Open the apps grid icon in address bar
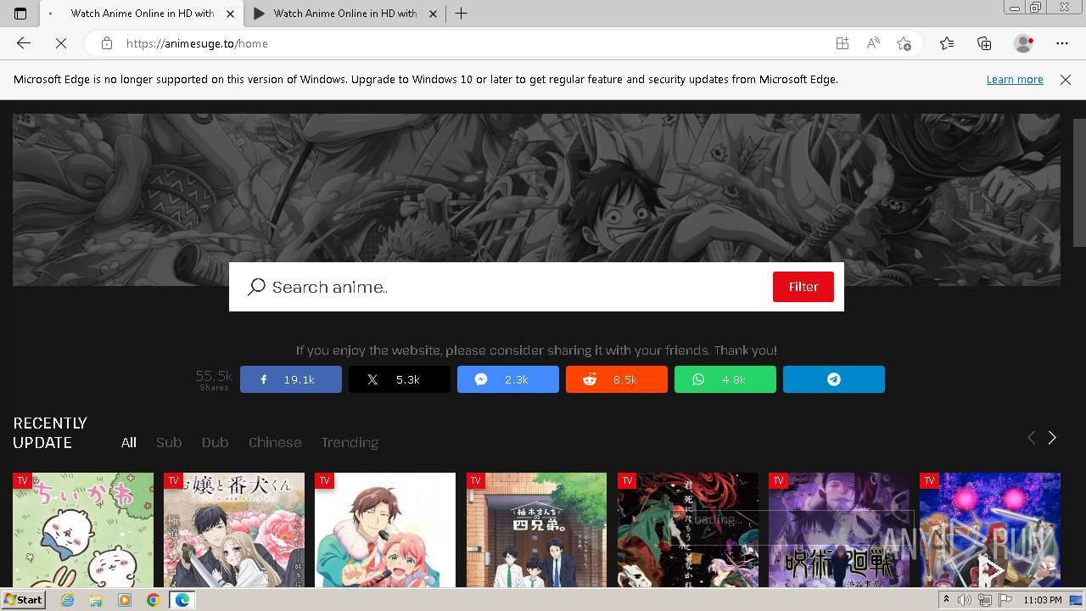Image resolution: width=1086 pixels, height=611 pixels. pyautogui.click(x=842, y=43)
